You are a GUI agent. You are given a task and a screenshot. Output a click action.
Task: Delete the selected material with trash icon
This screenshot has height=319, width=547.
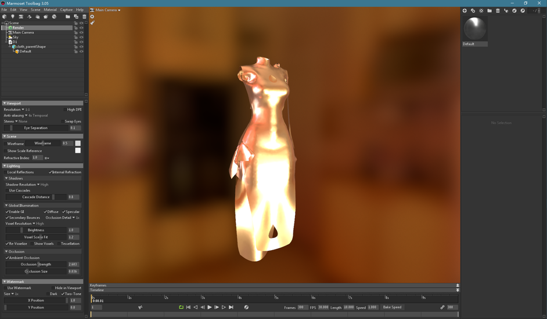coord(498,11)
